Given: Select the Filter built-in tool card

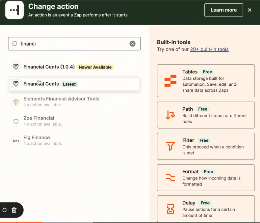Looking at the screenshot, I should 206,146.
